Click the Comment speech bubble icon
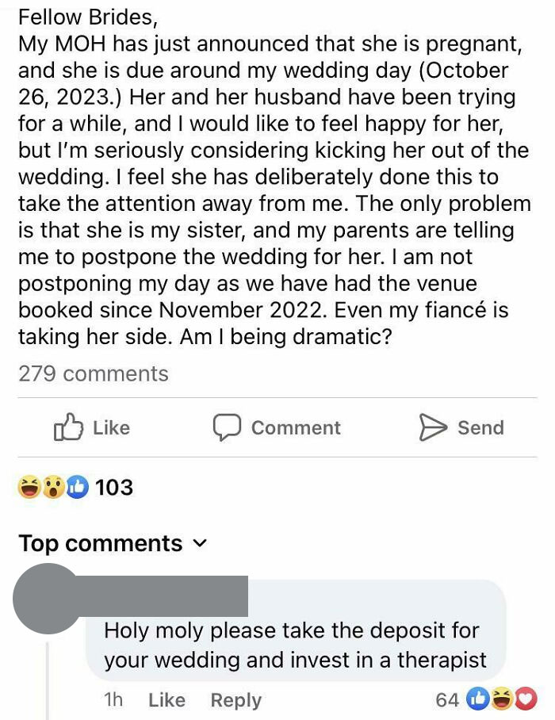This screenshot has width=555, height=720. [x=226, y=427]
